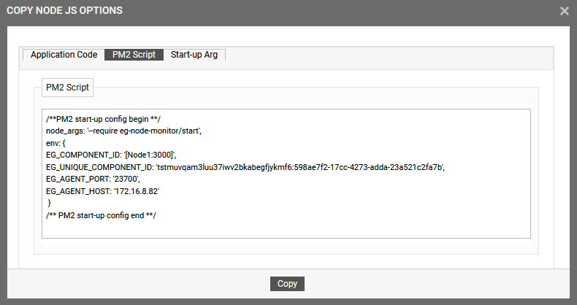Click the EG_COMPONENT_ID key text

[83, 155]
